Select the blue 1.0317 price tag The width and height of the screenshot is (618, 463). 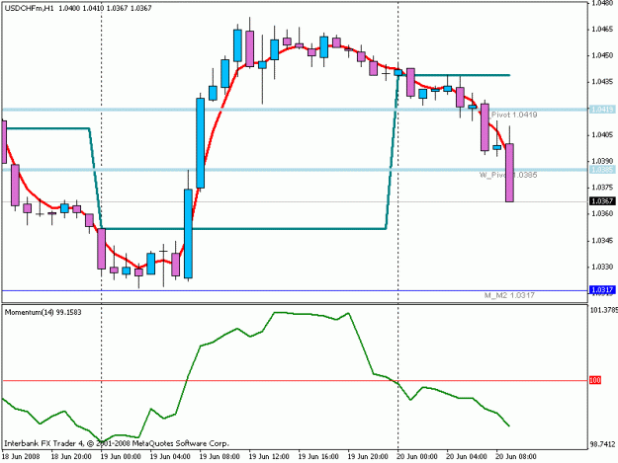(x=602, y=290)
